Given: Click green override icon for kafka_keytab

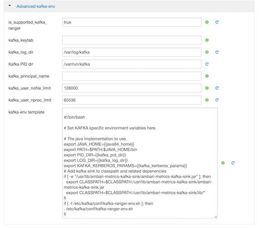Looking at the screenshot, I should tap(207, 40).
